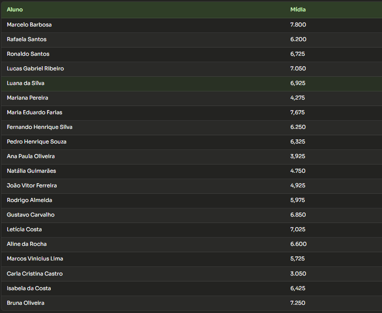Click the Natália Guimarães row
Image resolution: width=382 pixels, height=313 pixels.
click(x=191, y=171)
